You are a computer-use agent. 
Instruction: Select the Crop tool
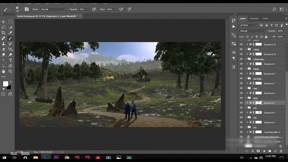(3, 33)
